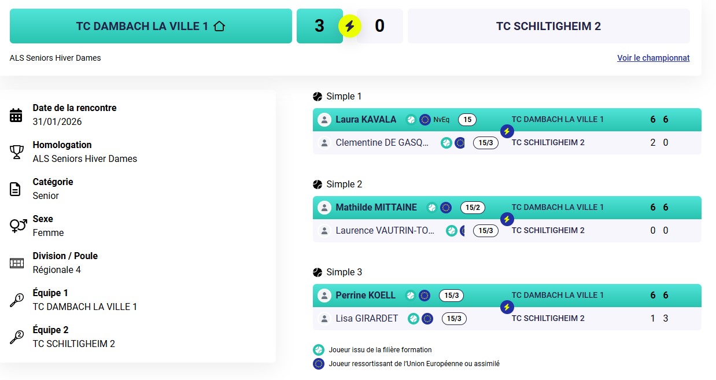The image size is (716, 380).
Task: Click the calendar icon beside Date de la rencontre
Action: click(16, 115)
